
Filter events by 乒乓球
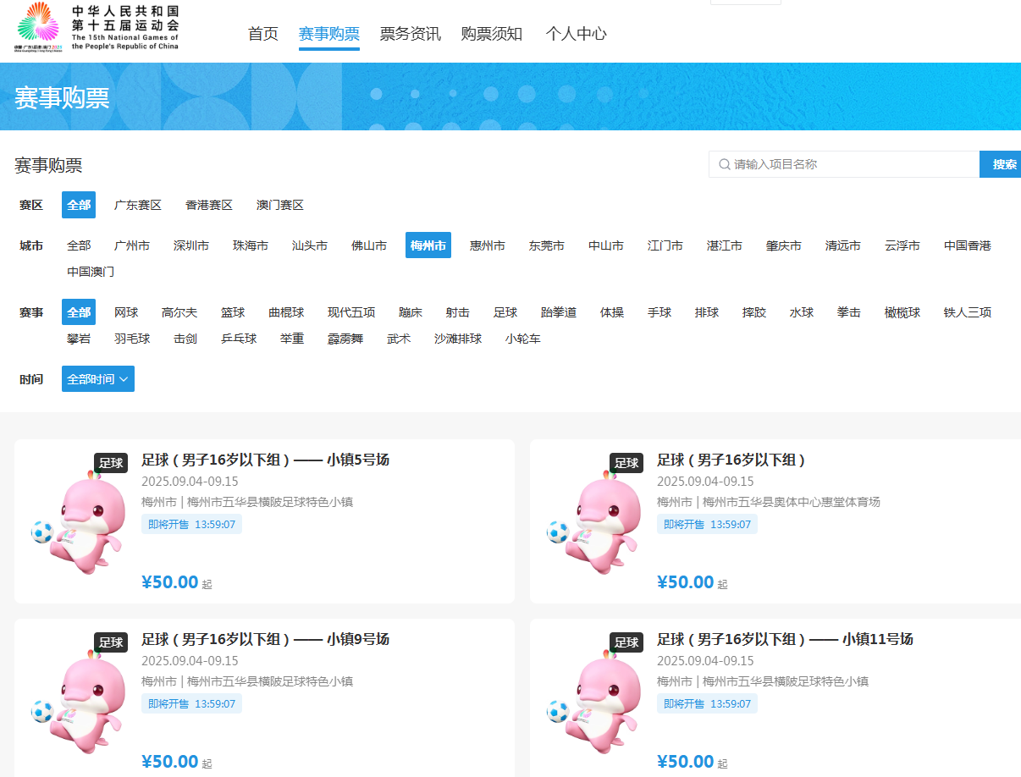pos(239,339)
